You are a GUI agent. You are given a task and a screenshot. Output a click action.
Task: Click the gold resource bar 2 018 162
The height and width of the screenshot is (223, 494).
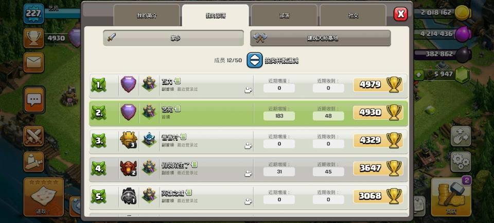click(x=443, y=13)
